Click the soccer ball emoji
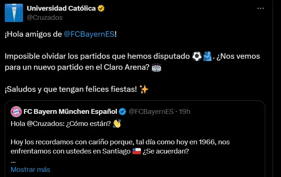The width and height of the screenshot is (281, 177). [x=197, y=57]
